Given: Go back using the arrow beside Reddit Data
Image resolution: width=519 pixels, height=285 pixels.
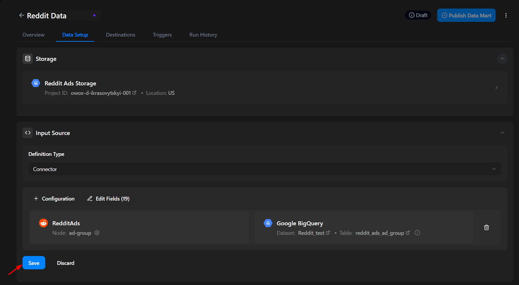Looking at the screenshot, I should tap(21, 16).
